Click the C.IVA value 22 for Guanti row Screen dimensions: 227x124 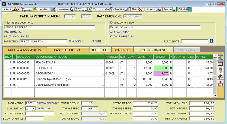(x=191, y=85)
